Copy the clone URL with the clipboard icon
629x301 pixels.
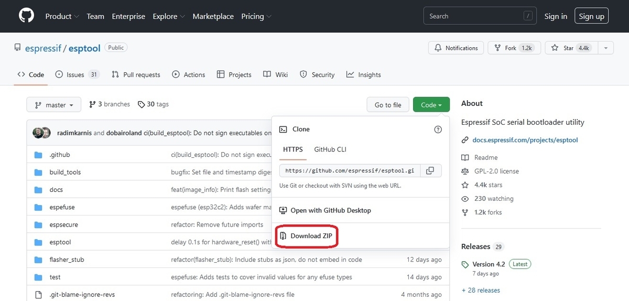point(430,170)
